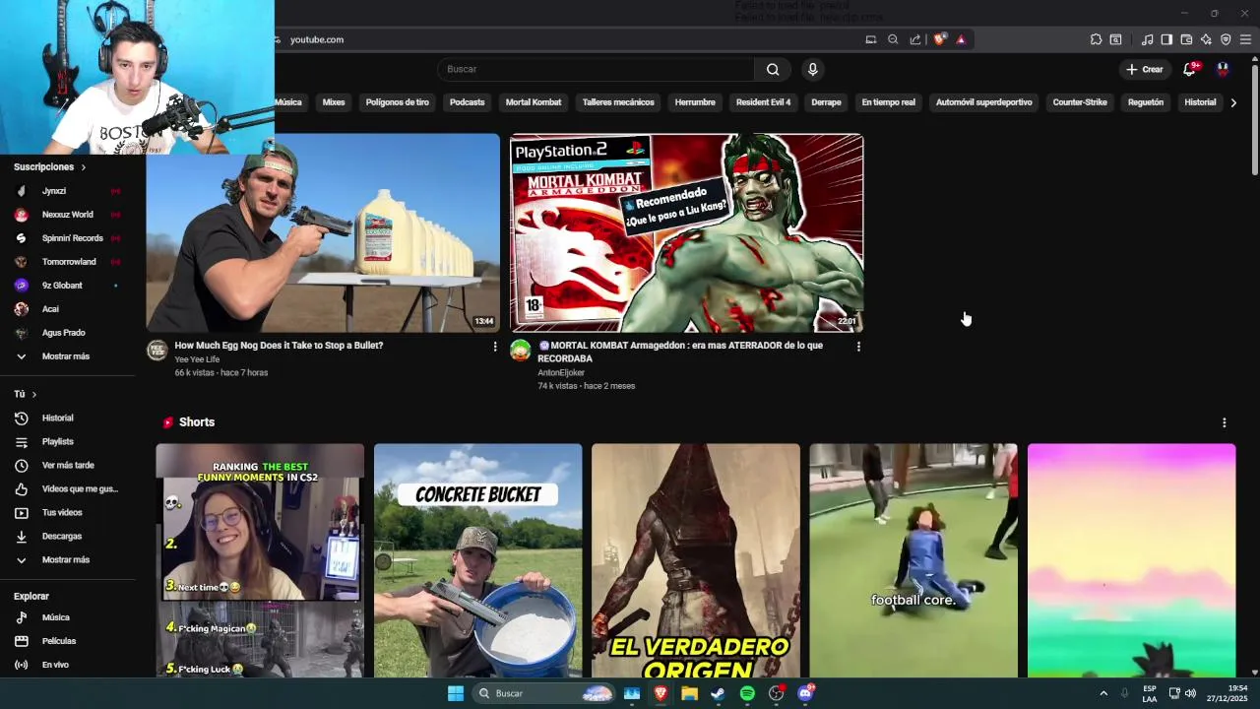Select the Talleres mecánicos chip
Screen dimensions: 1260x709
[x=618, y=102]
